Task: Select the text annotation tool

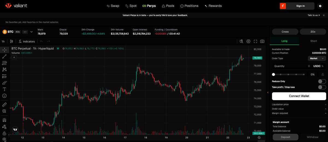Action: point(4,89)
